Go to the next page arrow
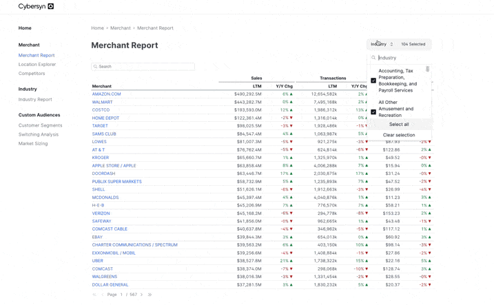This screenshot has width=494, height=305. tap(141, 295)
